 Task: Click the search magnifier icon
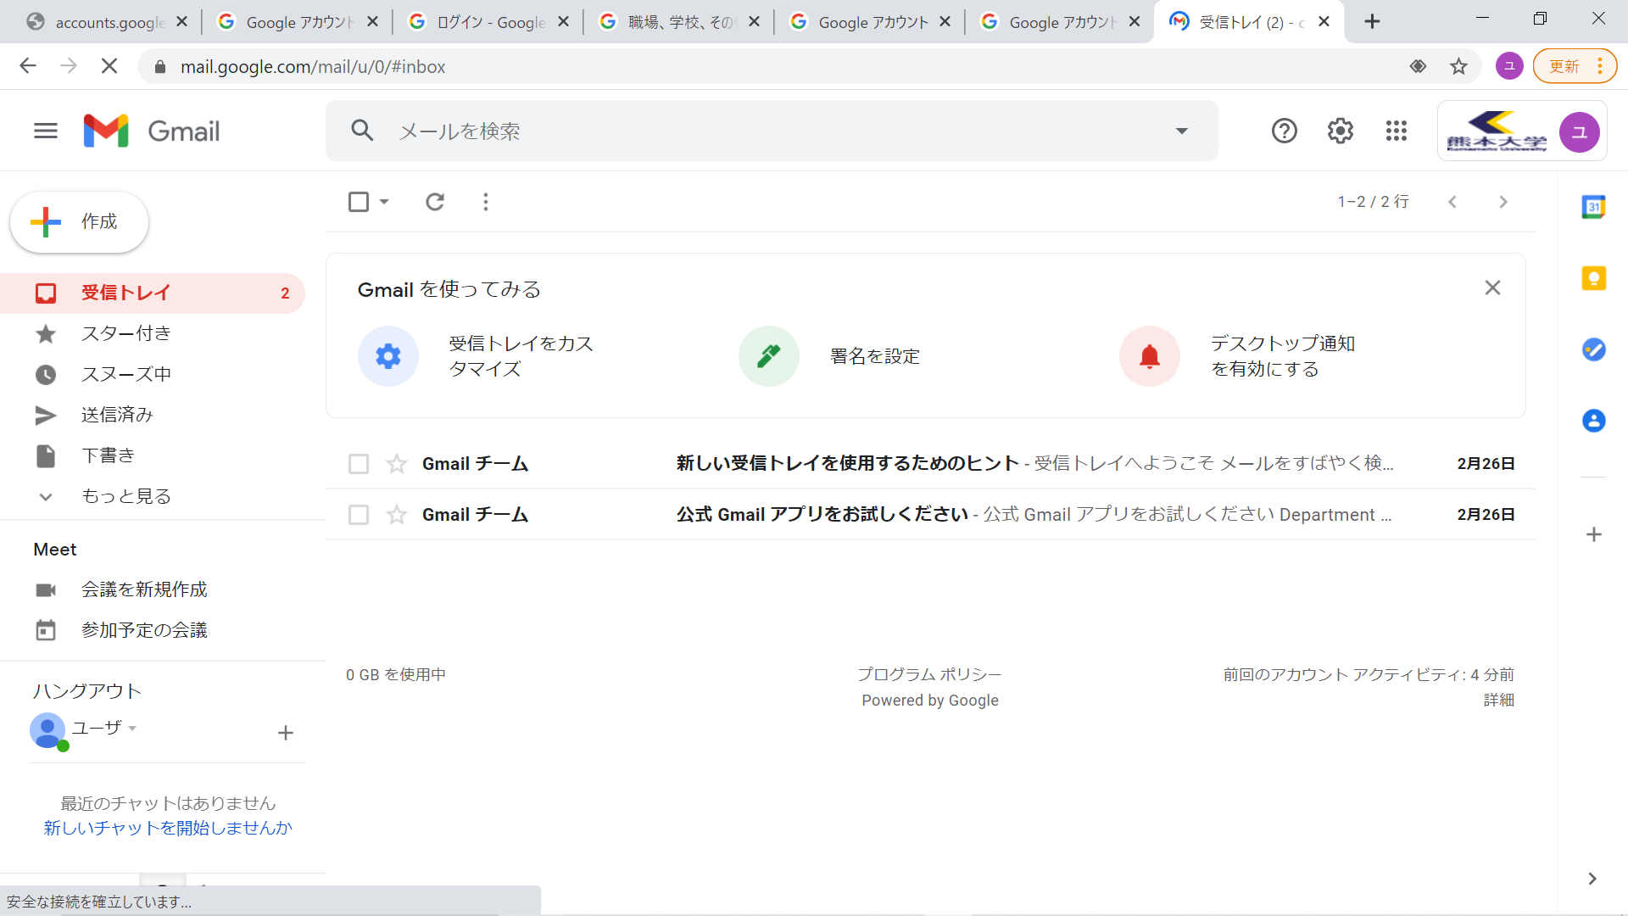[x=362, y=131]
